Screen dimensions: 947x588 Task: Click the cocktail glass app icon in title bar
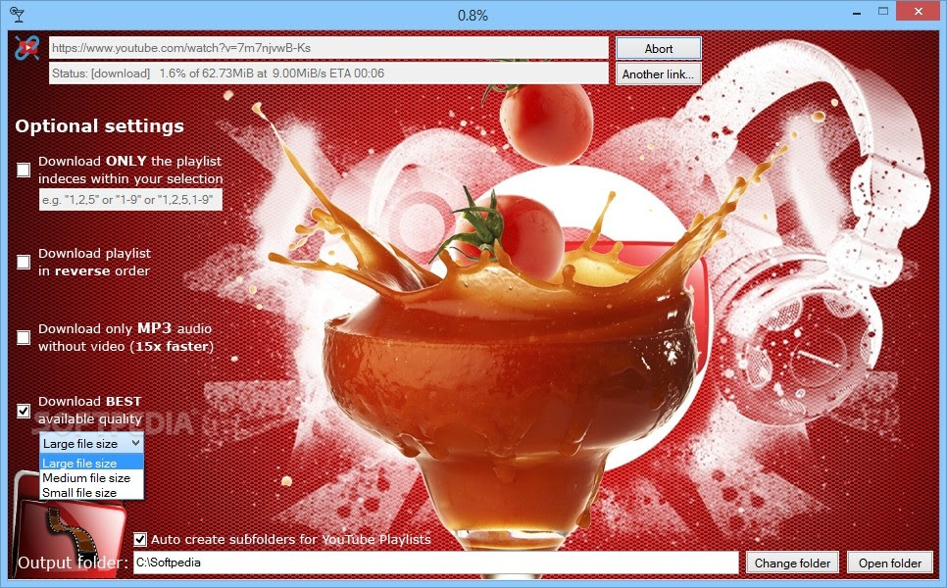(18, 15)
